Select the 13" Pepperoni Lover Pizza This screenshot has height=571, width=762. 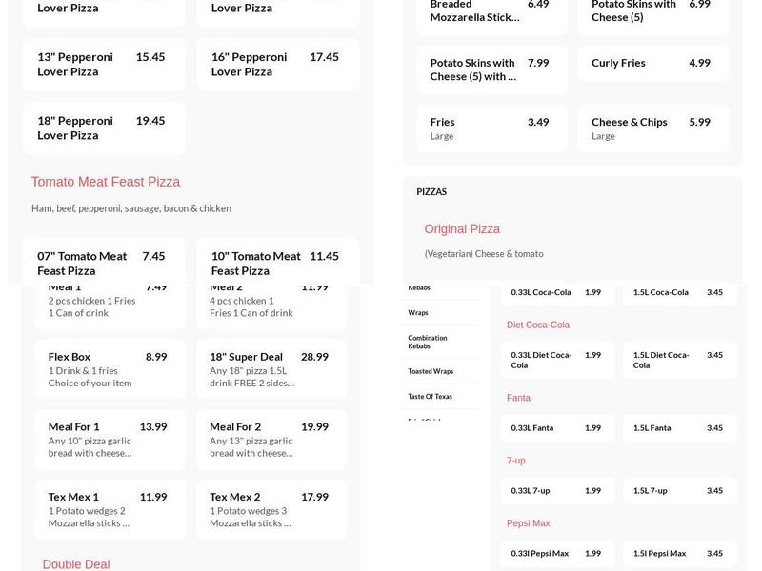point(103,64)
